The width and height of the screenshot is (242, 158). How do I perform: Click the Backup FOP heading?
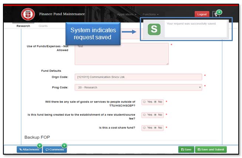pos(37,137)
